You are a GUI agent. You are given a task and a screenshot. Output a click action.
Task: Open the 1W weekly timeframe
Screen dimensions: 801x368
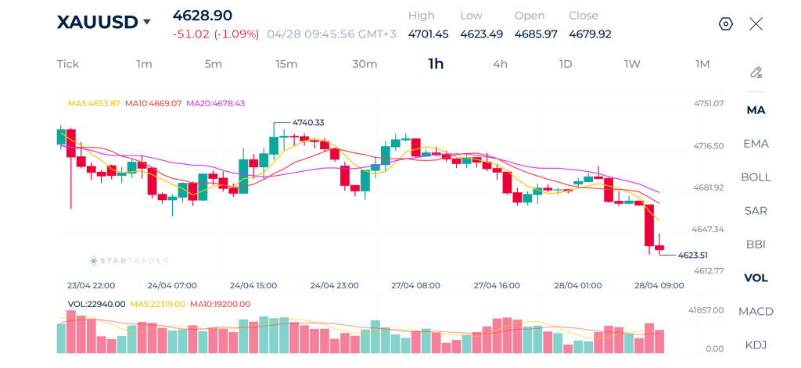click(632, 64)
